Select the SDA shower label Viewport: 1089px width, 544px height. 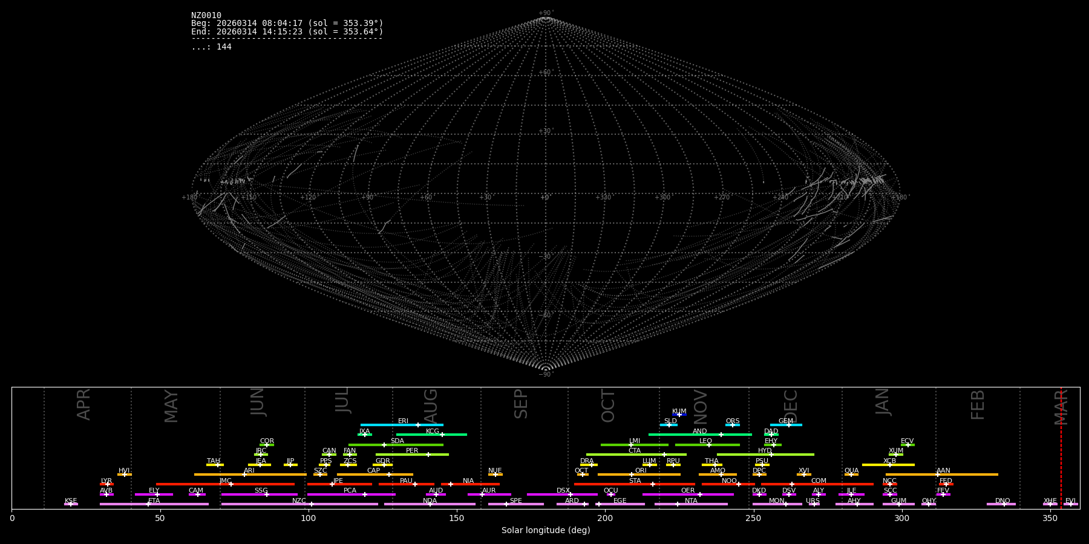click(397, 441)
